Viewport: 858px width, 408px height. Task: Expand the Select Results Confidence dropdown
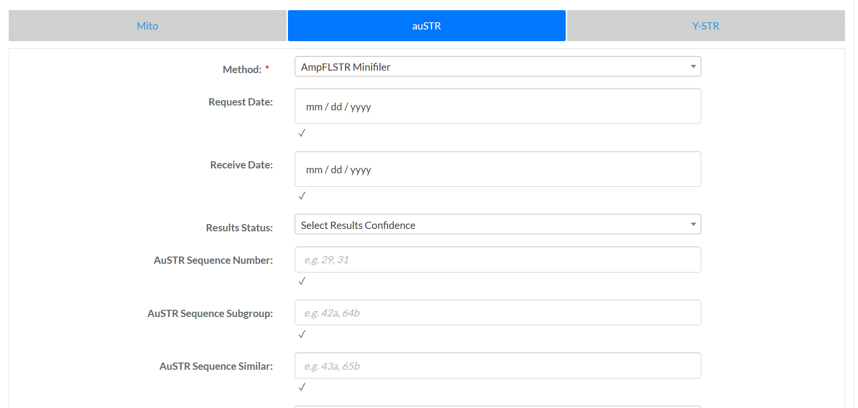click(497, 224)
